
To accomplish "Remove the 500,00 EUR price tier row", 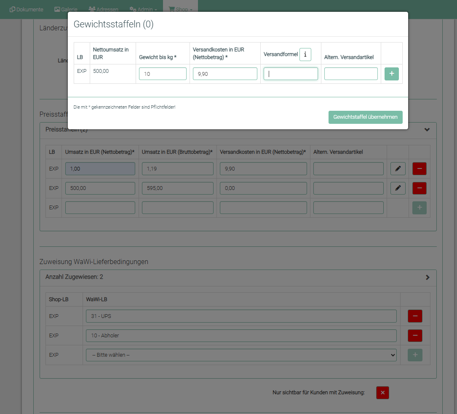I will click(x=419, y=188).
